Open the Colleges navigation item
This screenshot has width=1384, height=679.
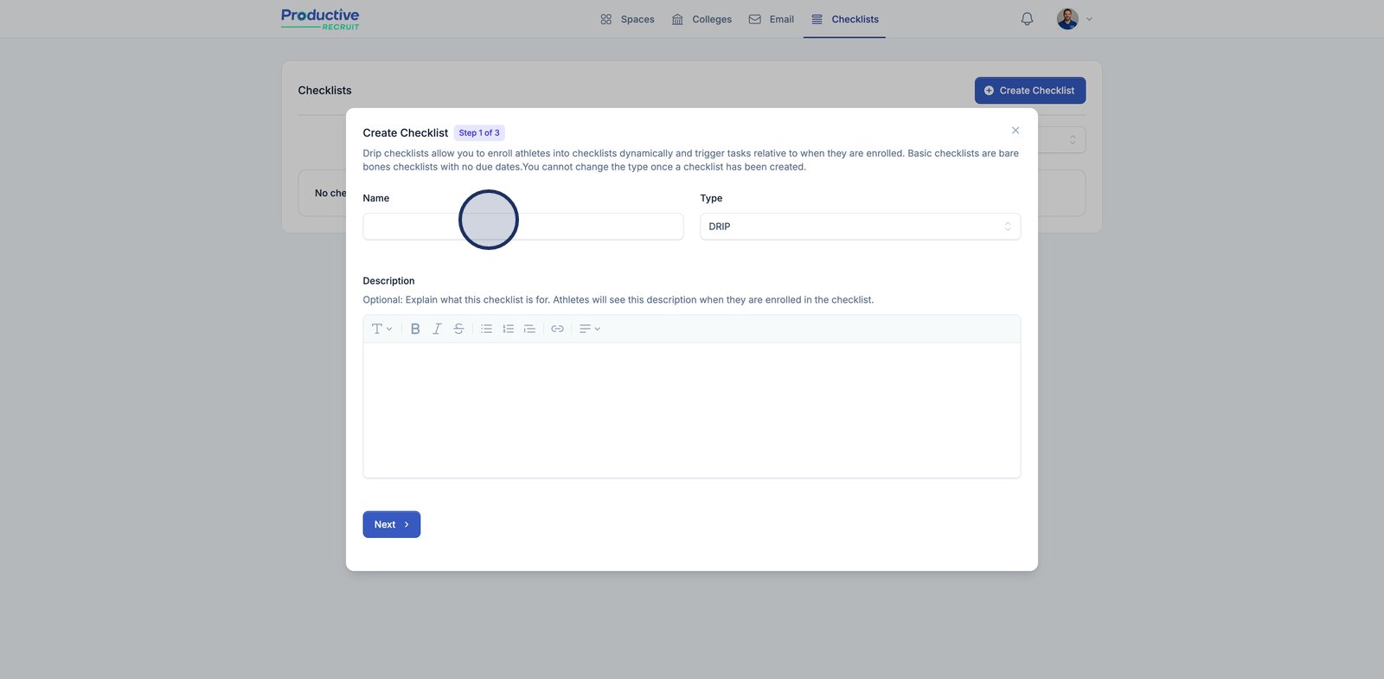pos(702,19)
